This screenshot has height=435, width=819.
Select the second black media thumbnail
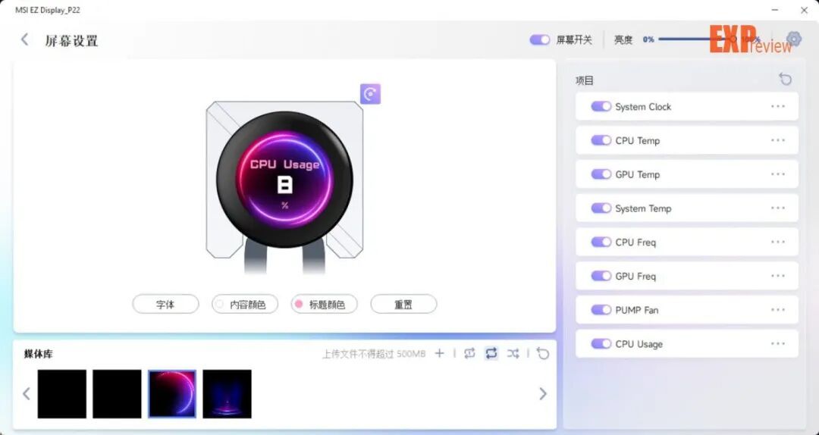[x=117, y=394]
